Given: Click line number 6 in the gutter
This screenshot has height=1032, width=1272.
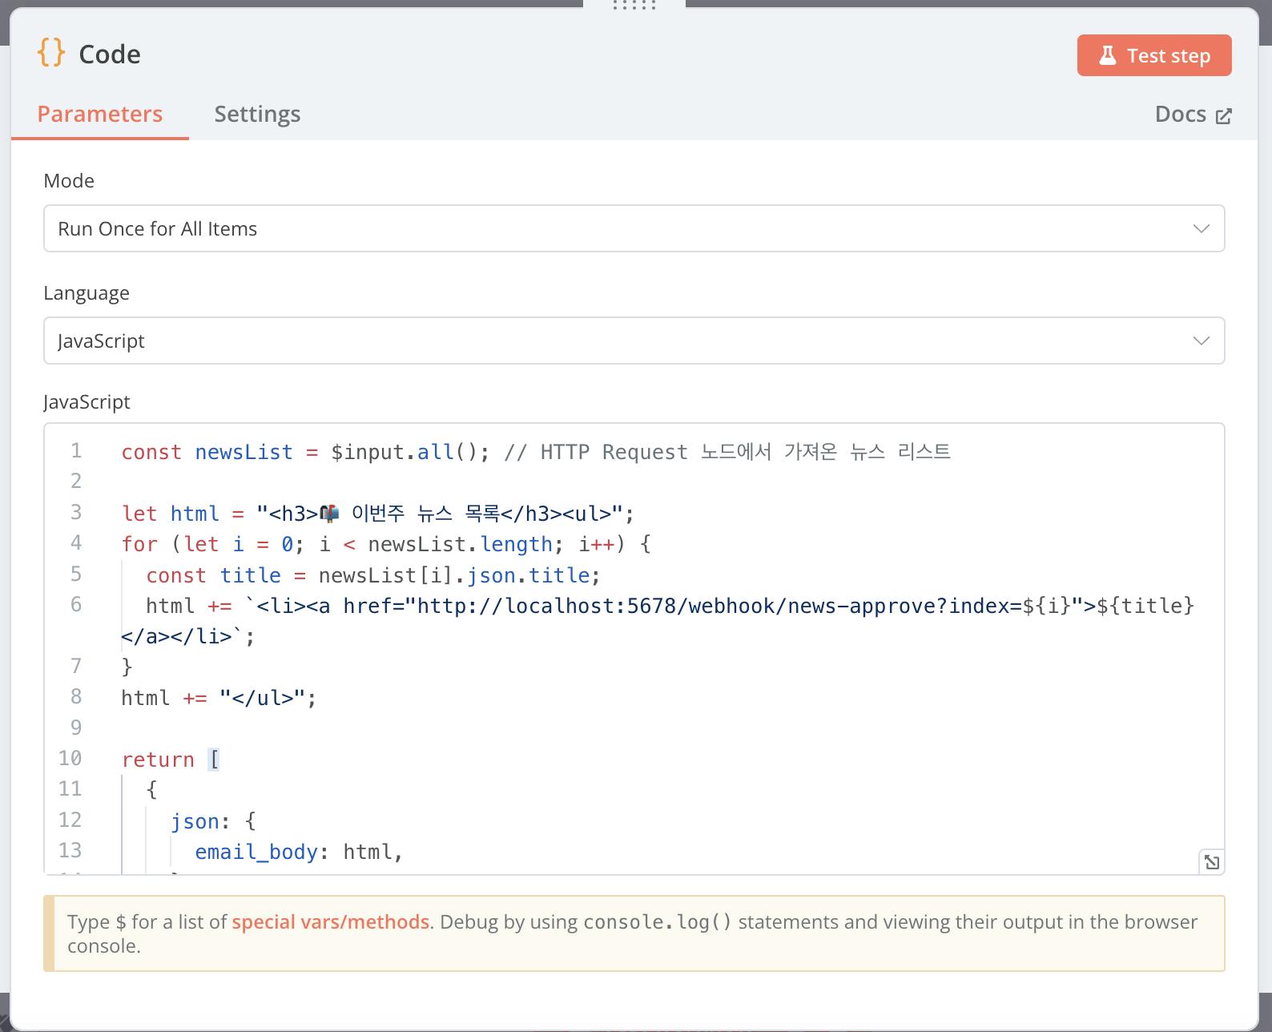Looking at the screenshot, I should (76, 604).
